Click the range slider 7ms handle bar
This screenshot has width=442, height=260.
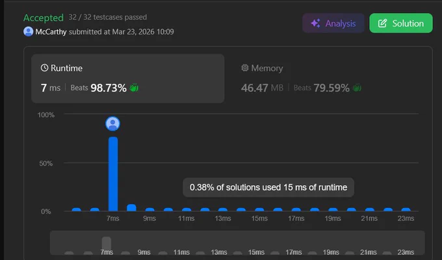tap(107, 244)
